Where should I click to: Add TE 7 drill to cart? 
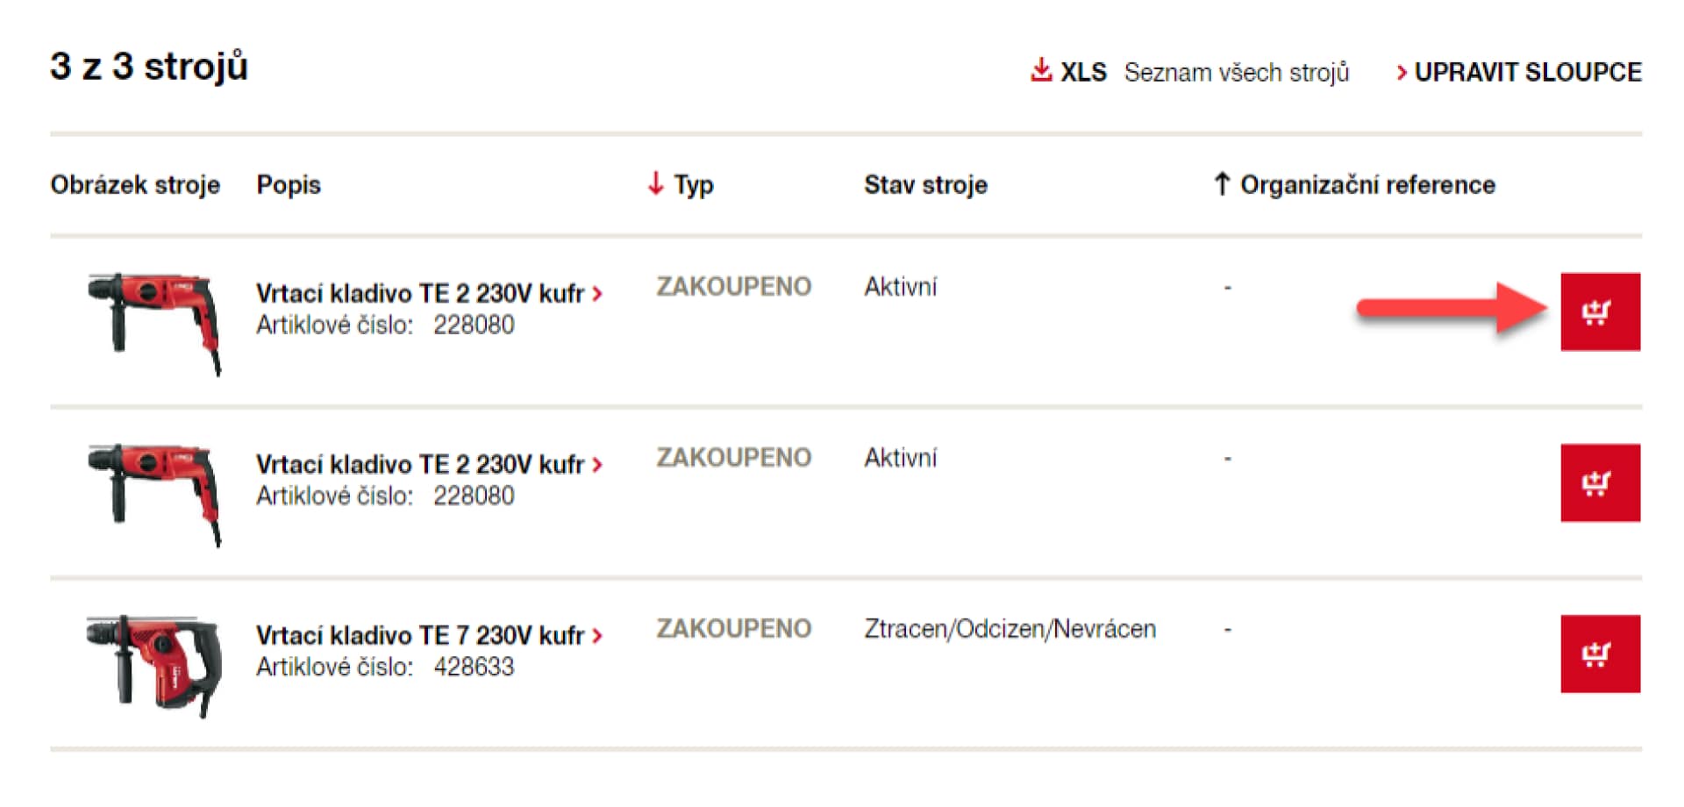1600,653
